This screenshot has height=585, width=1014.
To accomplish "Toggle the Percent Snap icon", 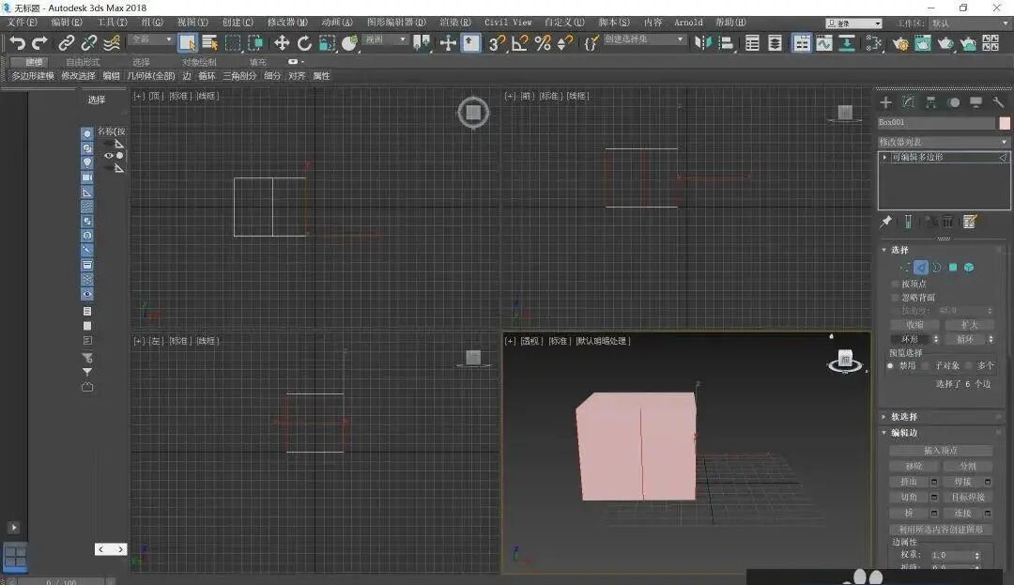I will (x=543, y=42).
